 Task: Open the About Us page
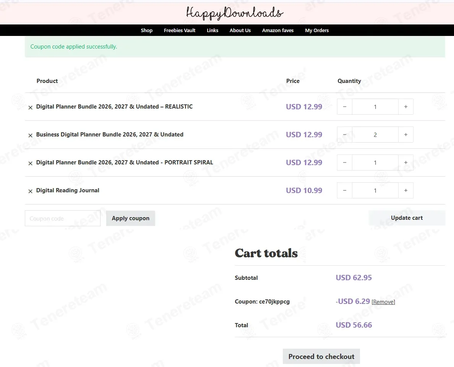point(240,31)
